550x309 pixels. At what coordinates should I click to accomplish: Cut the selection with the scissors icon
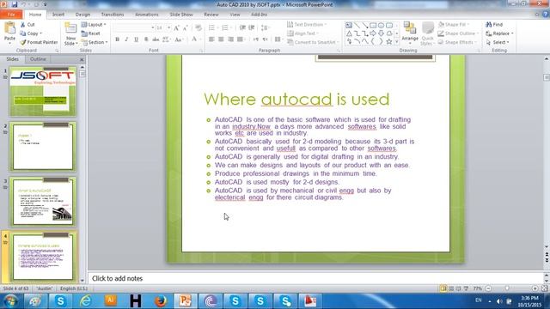[x=23, y=25]
